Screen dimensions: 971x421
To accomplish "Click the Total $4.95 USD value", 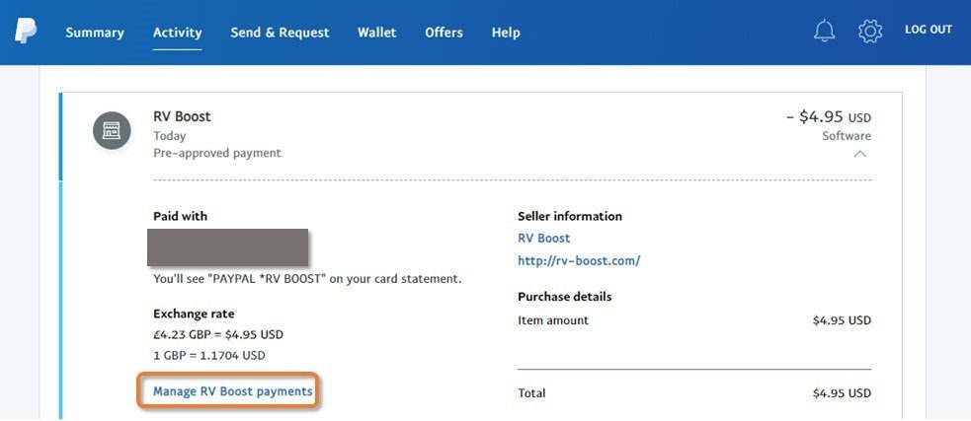I will 842,393.
